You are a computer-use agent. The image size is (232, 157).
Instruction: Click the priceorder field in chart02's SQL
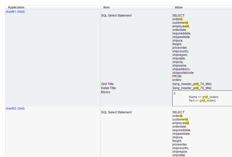coord(180,144)
